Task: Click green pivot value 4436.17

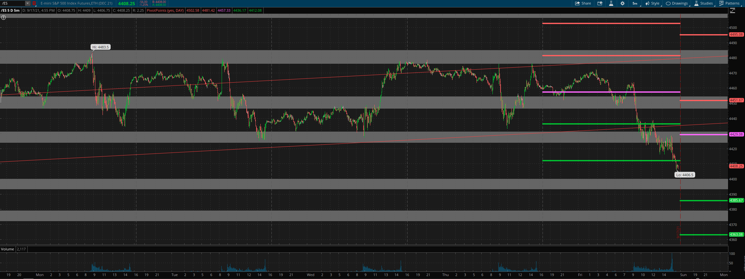Action: point(240,10)
